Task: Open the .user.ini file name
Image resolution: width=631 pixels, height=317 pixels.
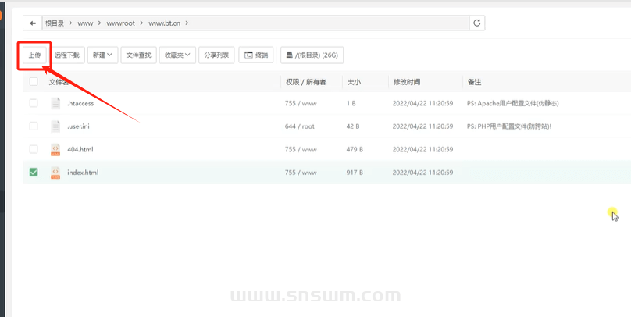Action: [x=78, y=126]
